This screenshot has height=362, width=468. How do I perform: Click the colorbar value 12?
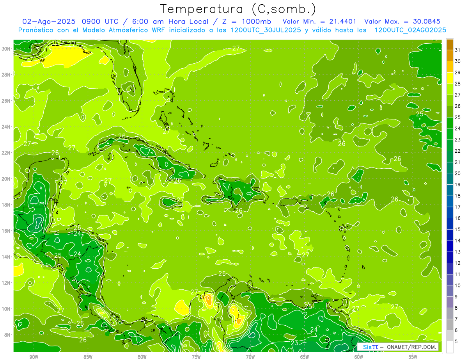(458, 263)
